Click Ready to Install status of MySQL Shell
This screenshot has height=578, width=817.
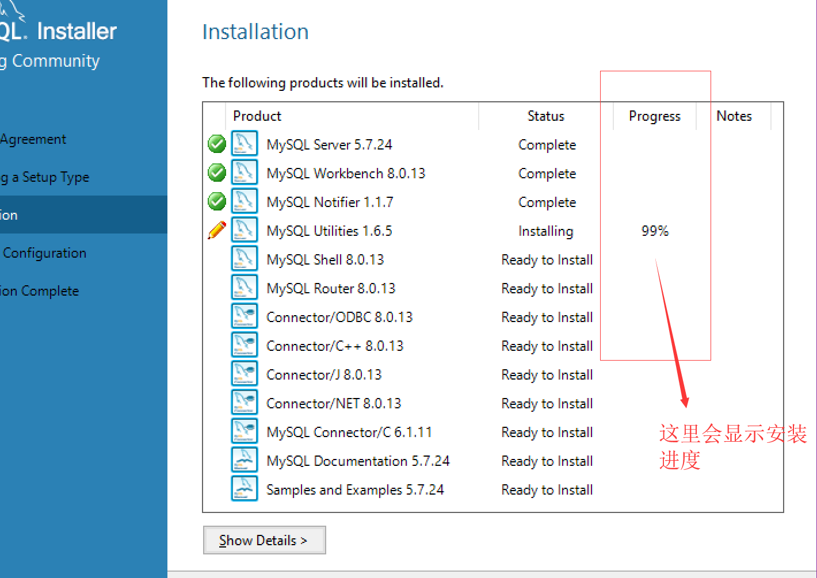[x=547, y=260]
